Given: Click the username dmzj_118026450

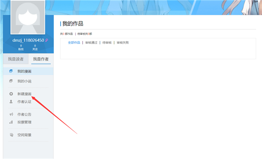Looking at the screenshot, I should (28, 40).
